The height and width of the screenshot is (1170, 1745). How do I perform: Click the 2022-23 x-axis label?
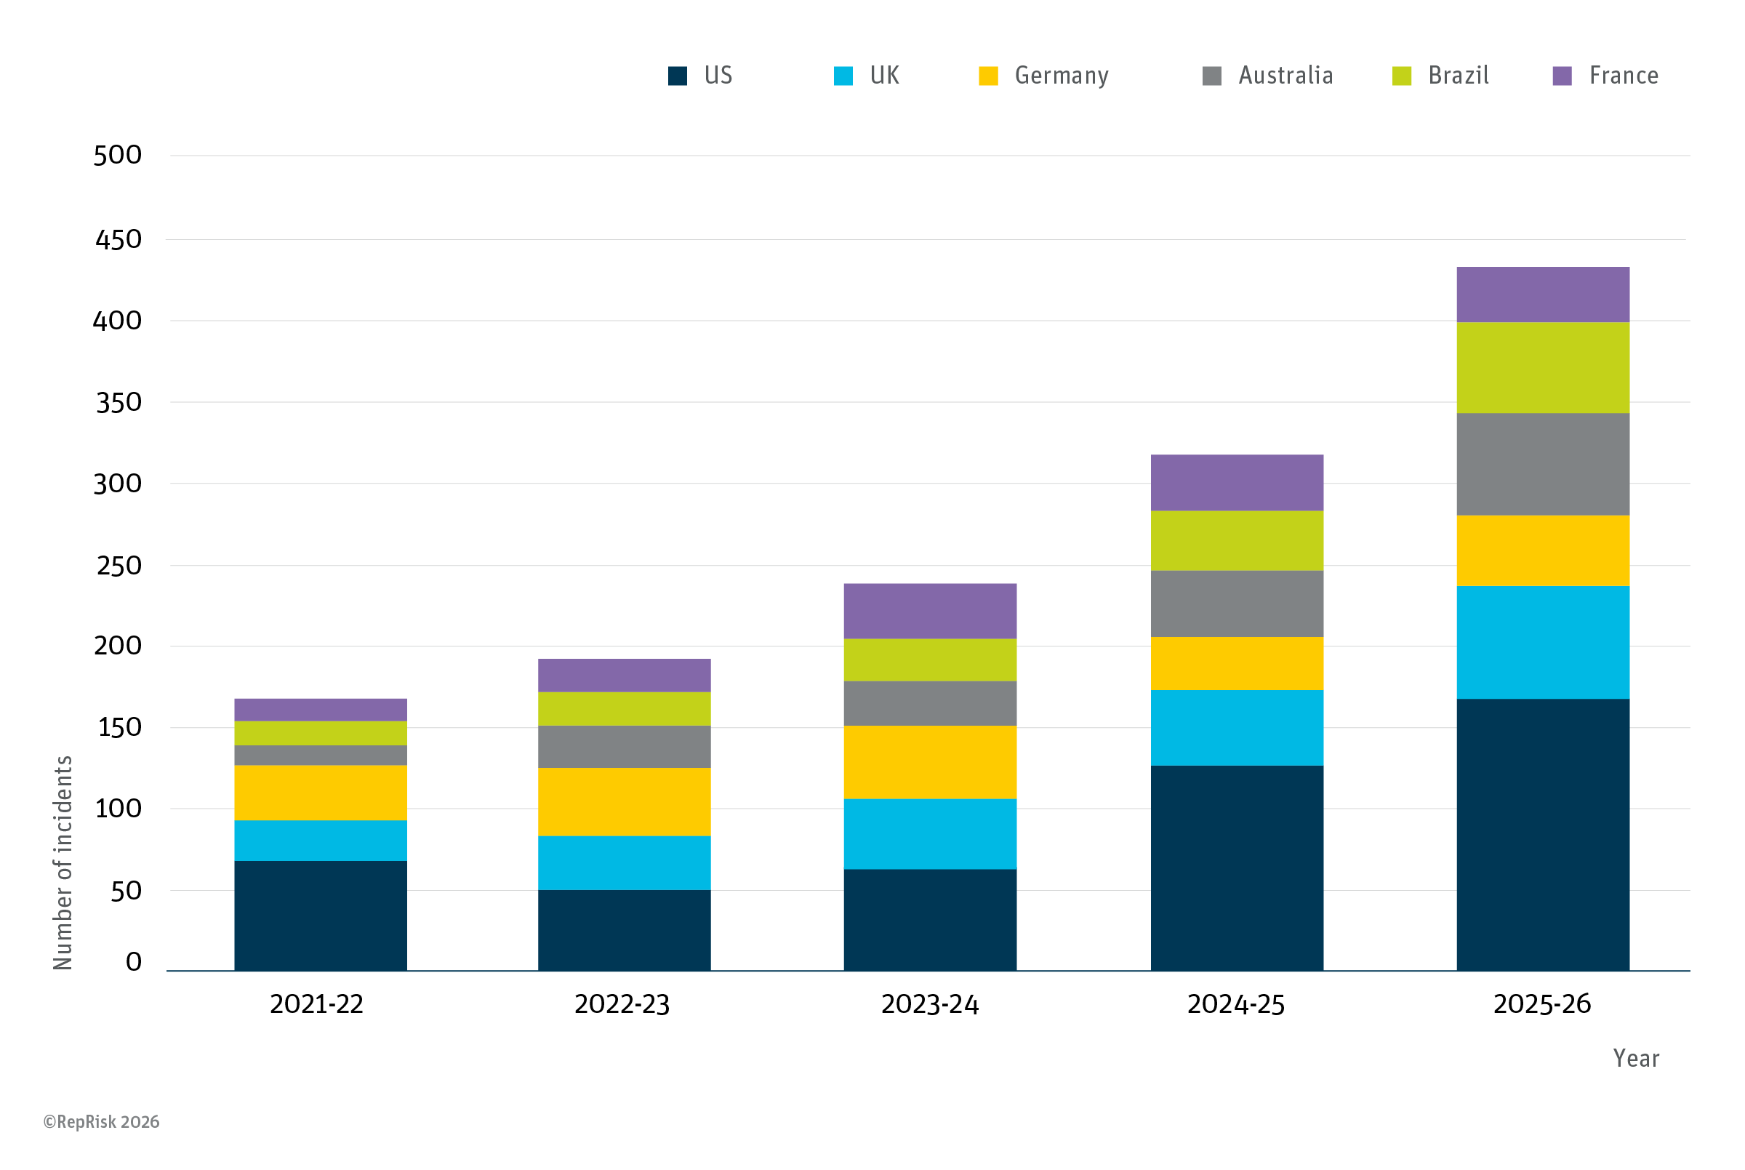coord(622,1004)
